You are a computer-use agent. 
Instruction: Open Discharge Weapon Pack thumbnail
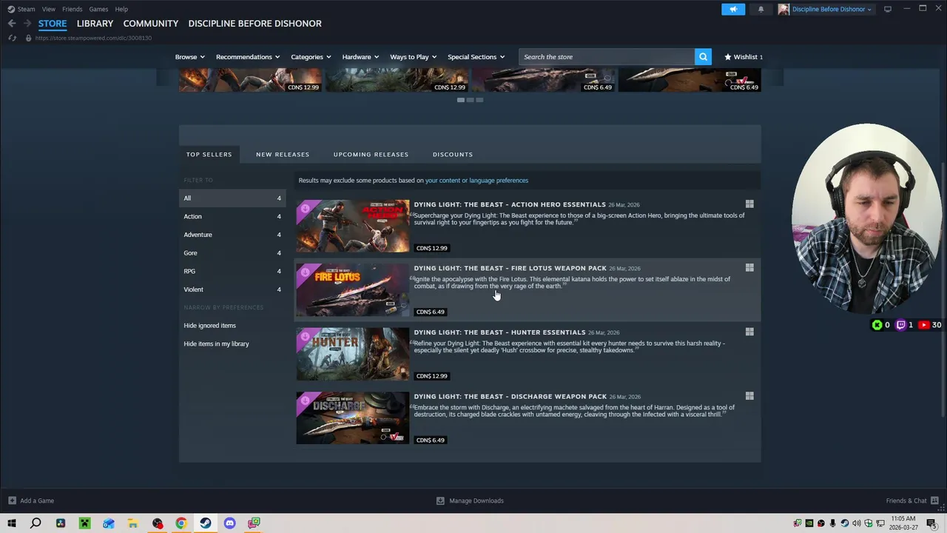coord(352,418)
